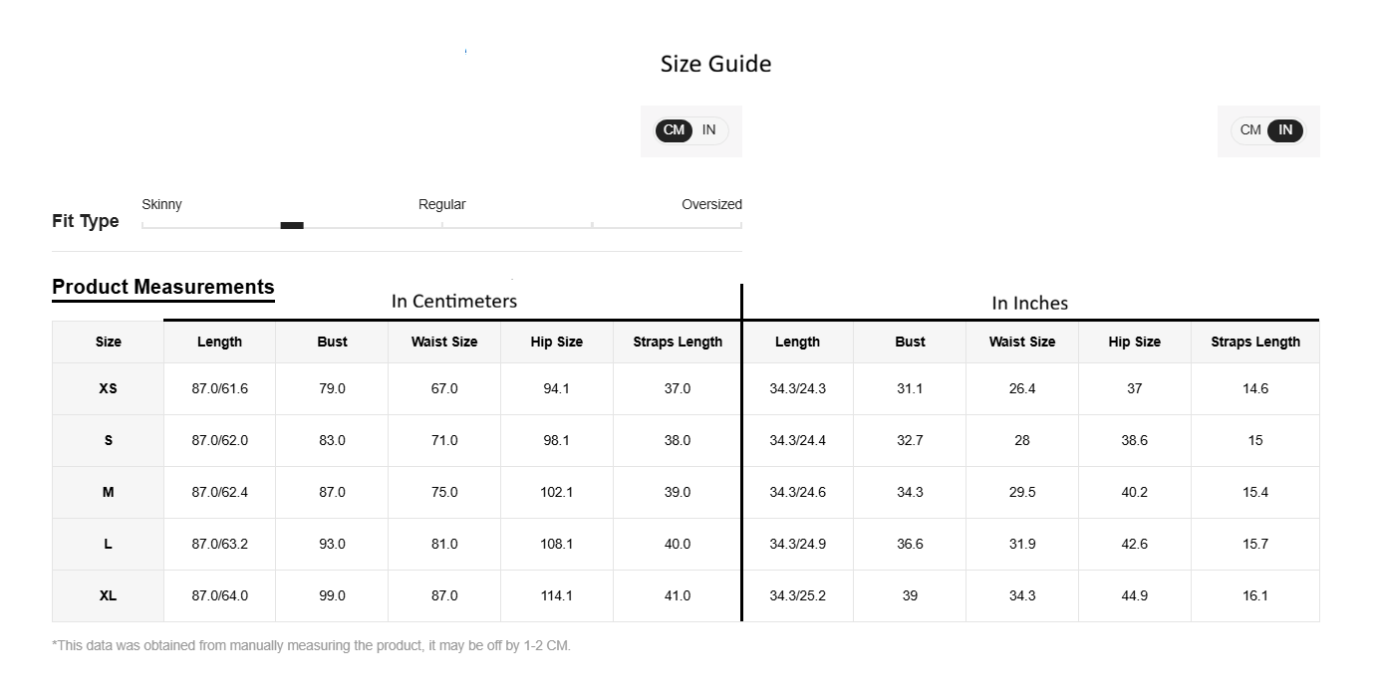Image resolution: width=1377 pixels, height=697 pixels.
Task: Select the XS size row label
Action: point(109,389)
